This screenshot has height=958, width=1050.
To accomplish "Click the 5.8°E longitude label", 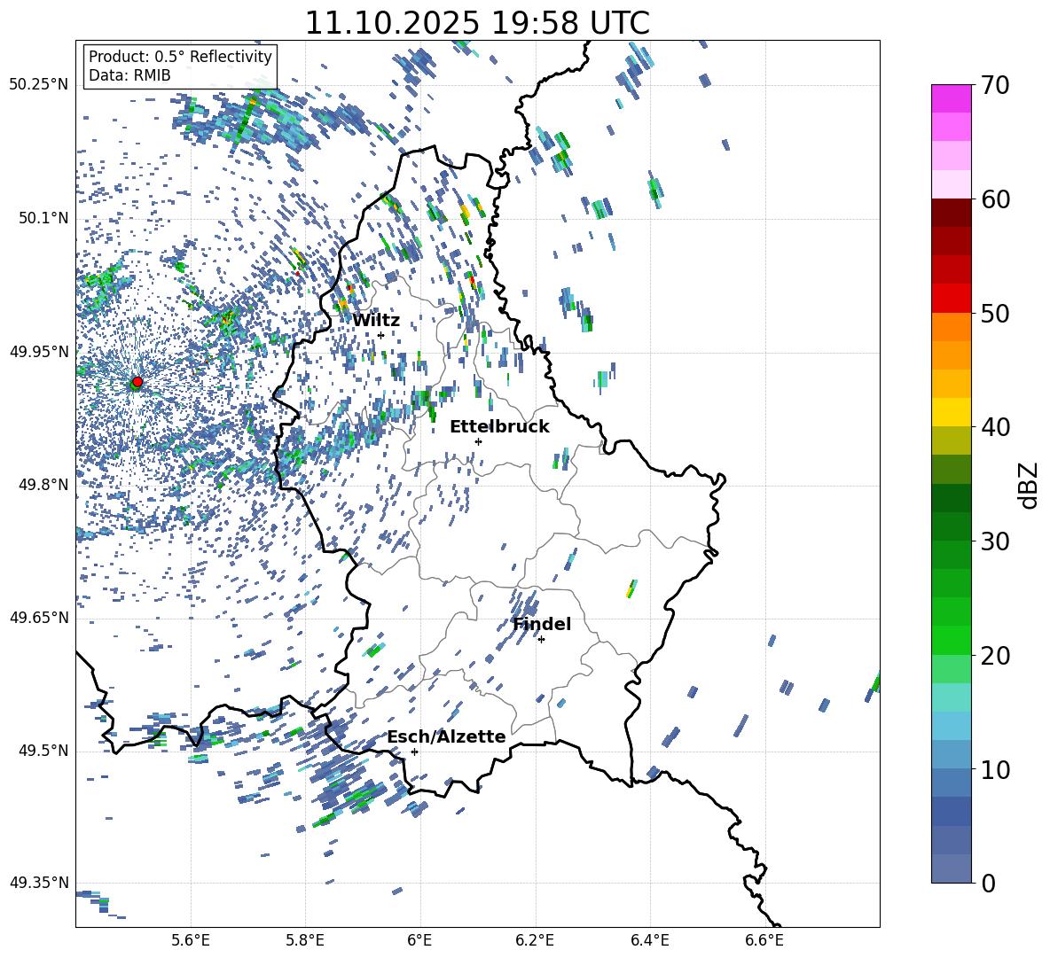I will pos(305,940).
